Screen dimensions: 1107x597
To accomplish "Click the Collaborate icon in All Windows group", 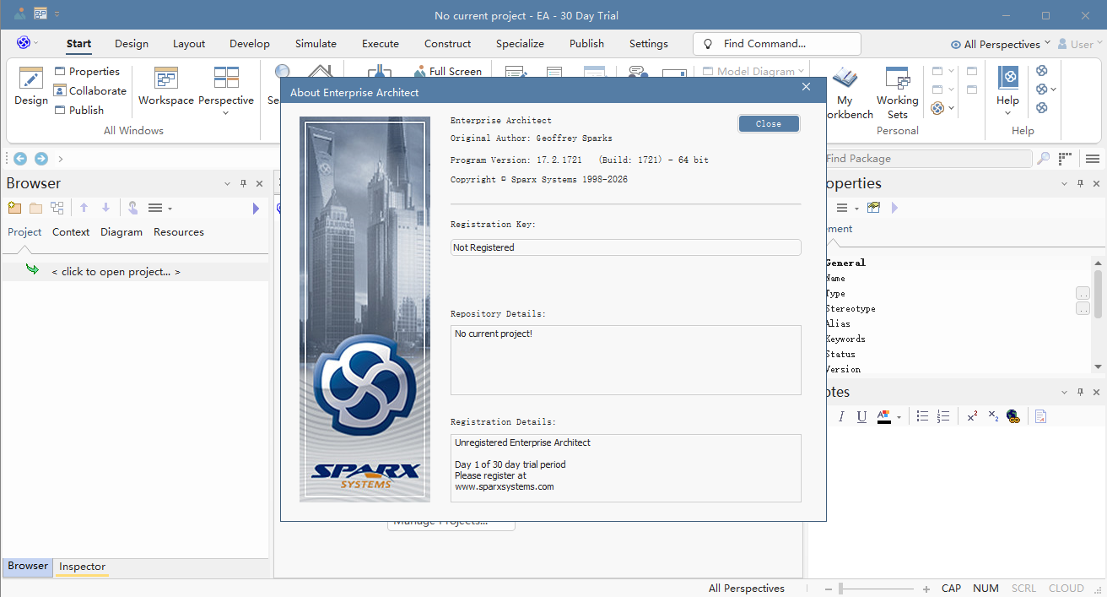I will [60, 90].
